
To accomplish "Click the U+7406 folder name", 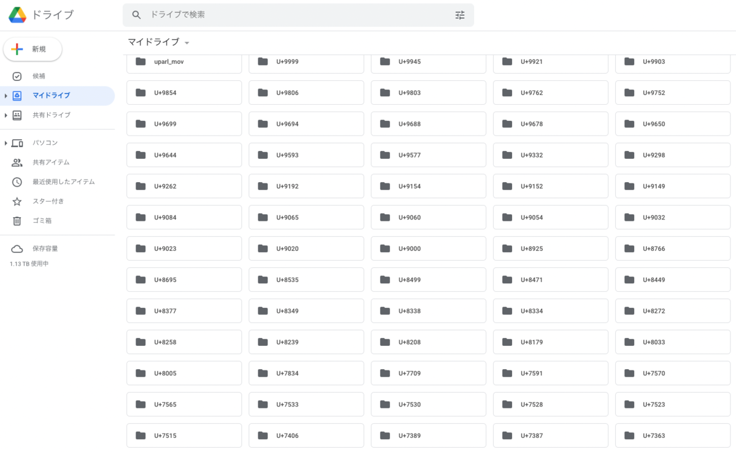I will coord(288,436).
